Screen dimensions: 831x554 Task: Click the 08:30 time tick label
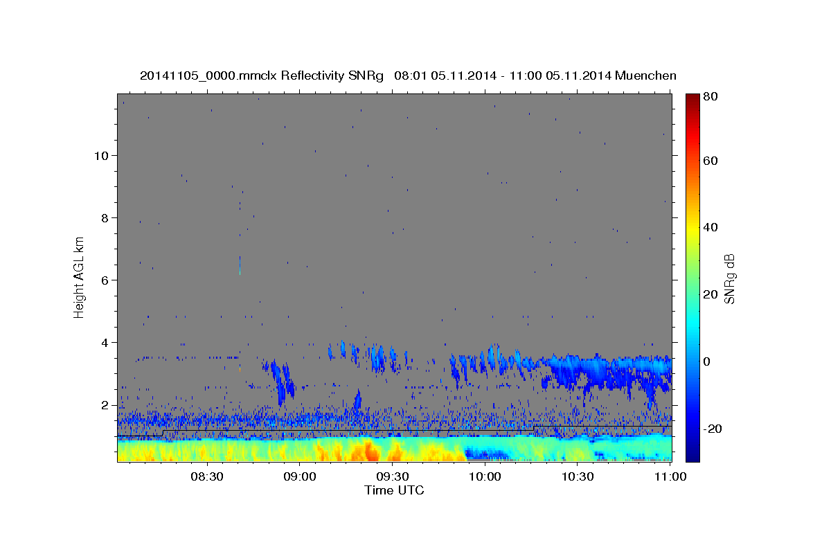206,476
